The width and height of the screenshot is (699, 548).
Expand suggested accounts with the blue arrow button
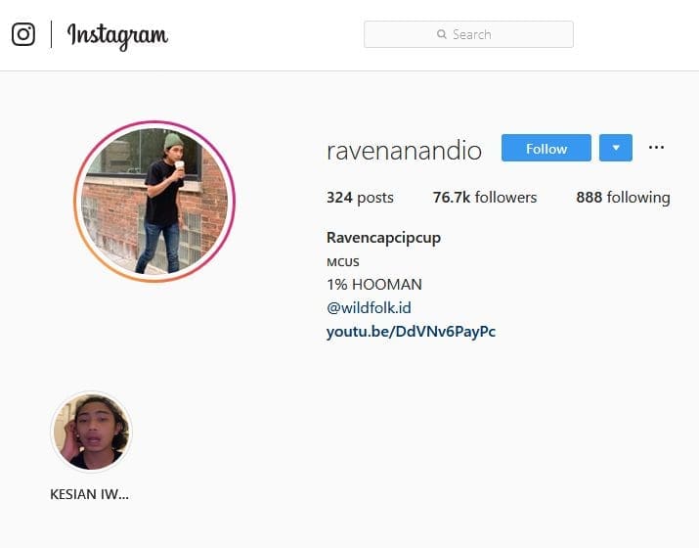coord(616,149)
